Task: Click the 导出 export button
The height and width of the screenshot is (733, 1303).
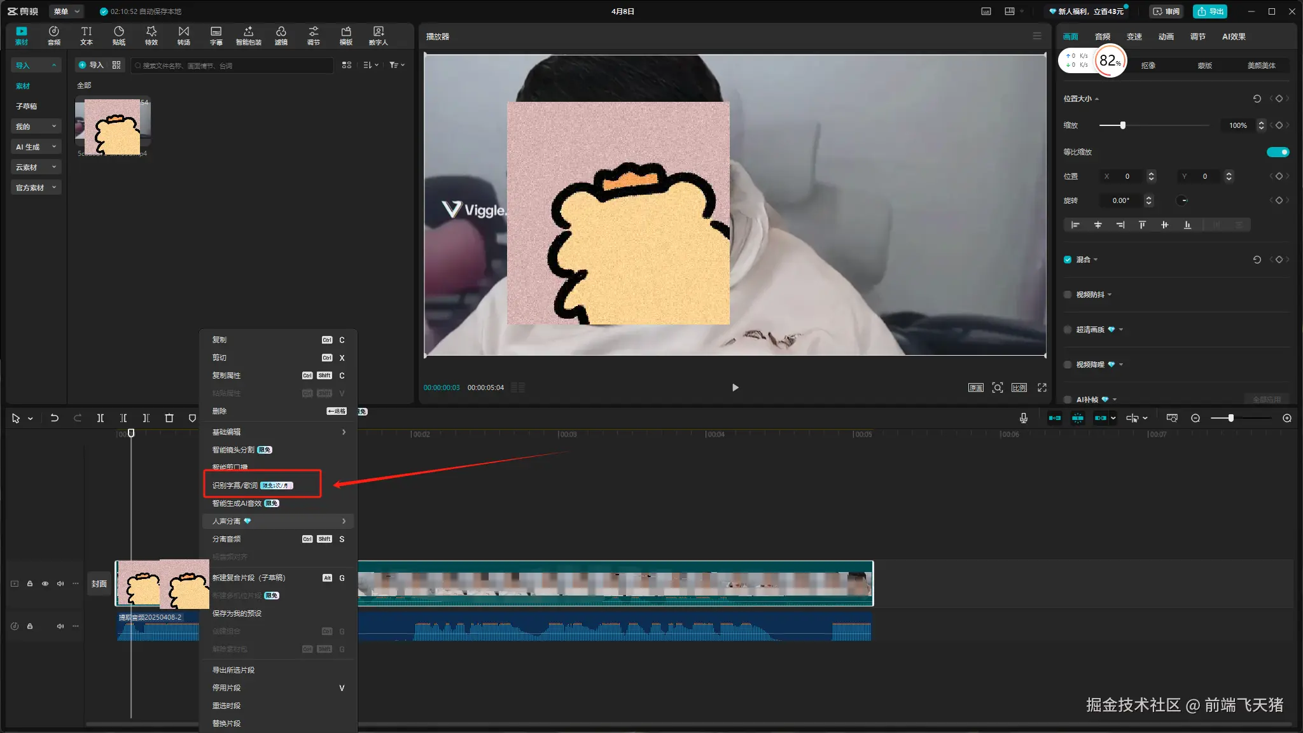Action: (1210, 11)
